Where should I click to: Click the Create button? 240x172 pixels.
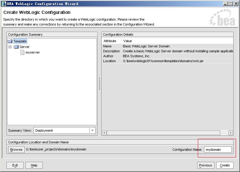pyautogui.click(x=225, y=165)
